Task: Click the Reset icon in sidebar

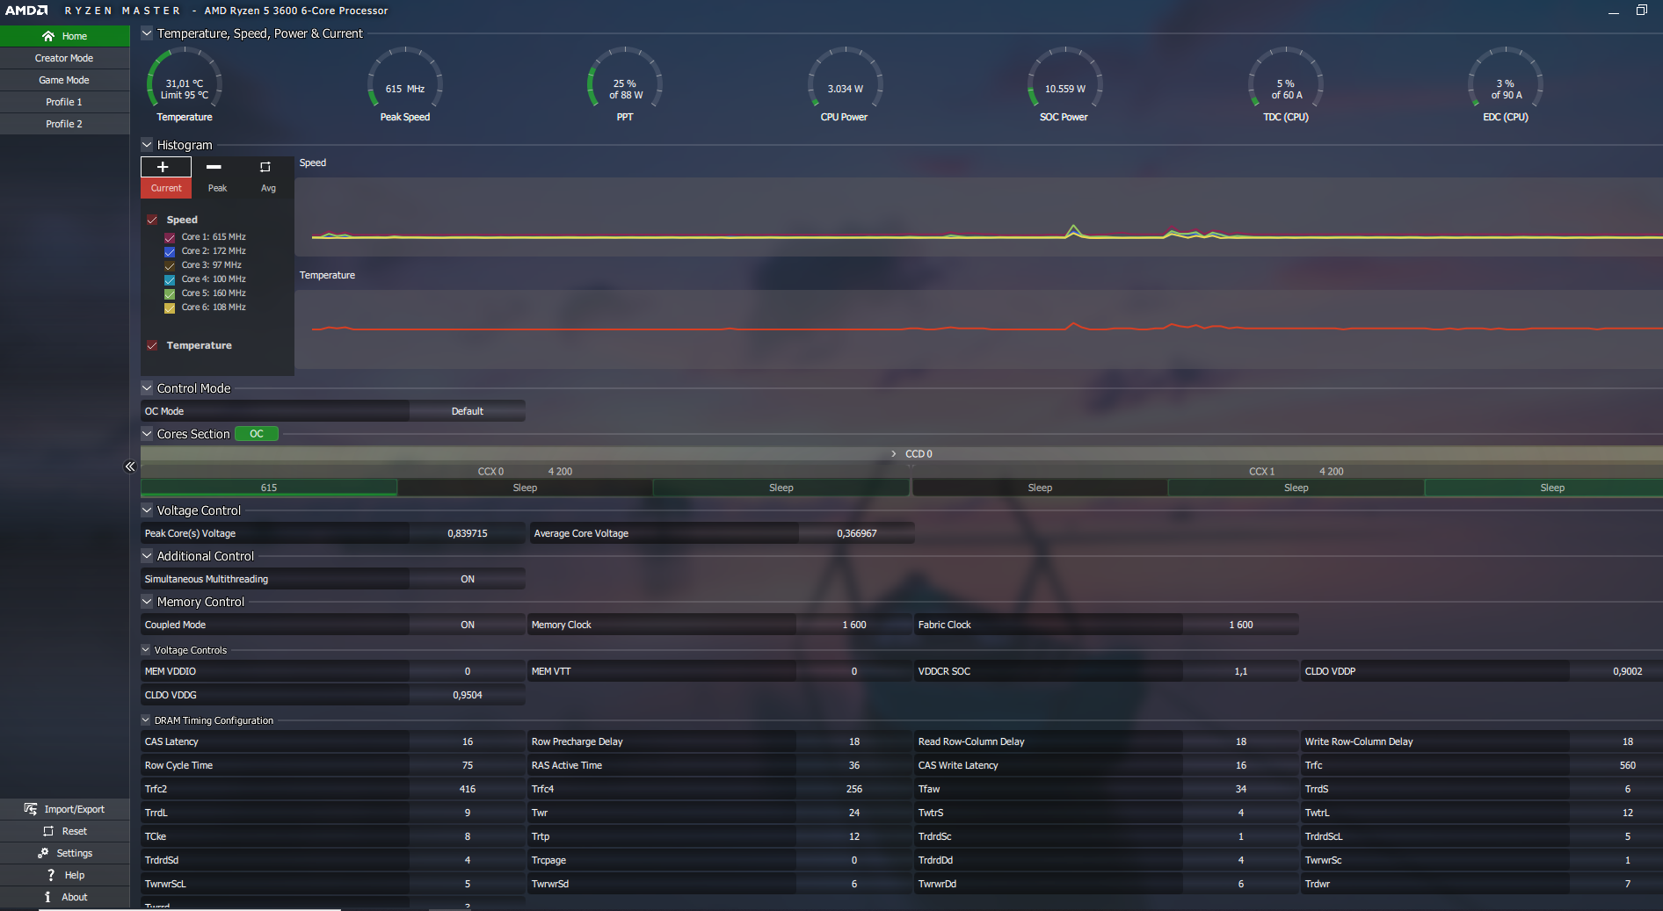Action: (48, 831)
